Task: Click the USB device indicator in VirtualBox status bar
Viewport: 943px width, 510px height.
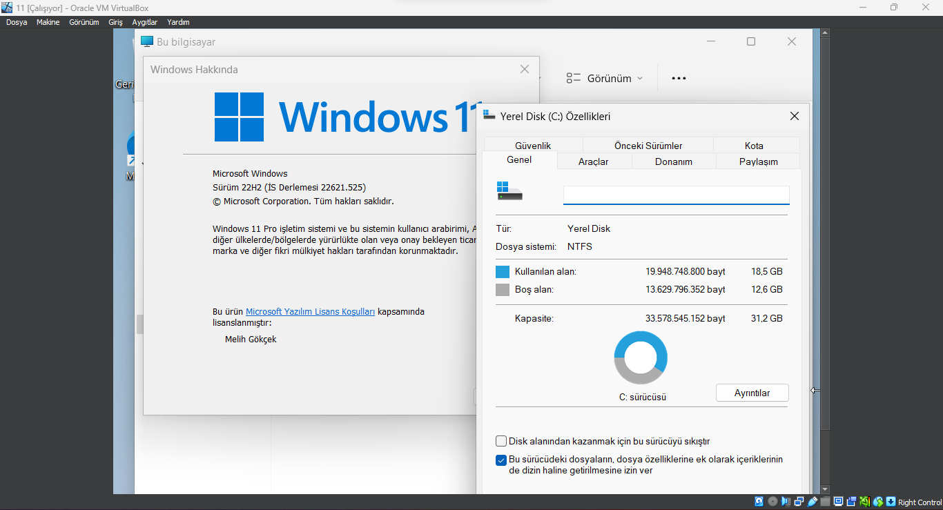Action: 813,502
